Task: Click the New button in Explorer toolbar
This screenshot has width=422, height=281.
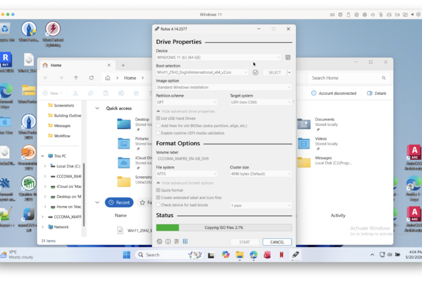Action: click(53, 93)
